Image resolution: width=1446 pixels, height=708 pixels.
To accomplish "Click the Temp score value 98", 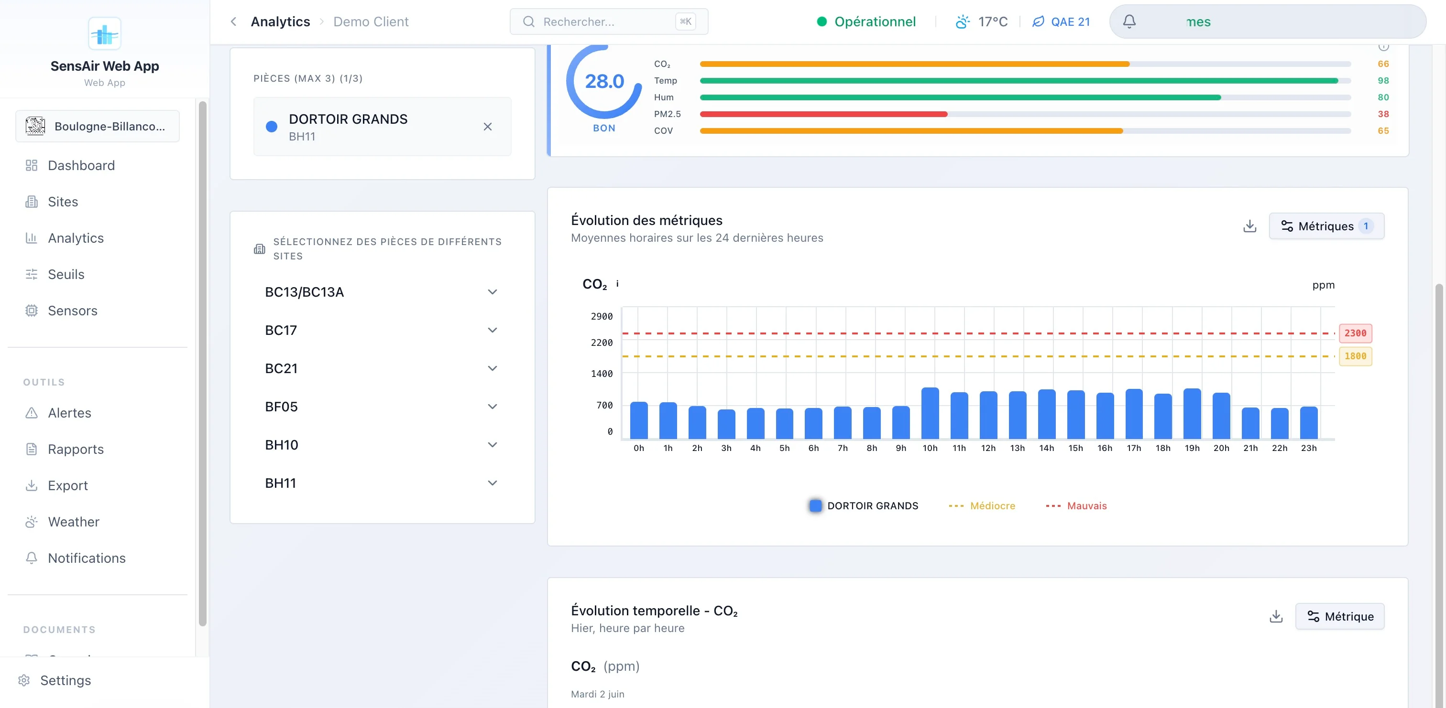I will click(1383, 81).
